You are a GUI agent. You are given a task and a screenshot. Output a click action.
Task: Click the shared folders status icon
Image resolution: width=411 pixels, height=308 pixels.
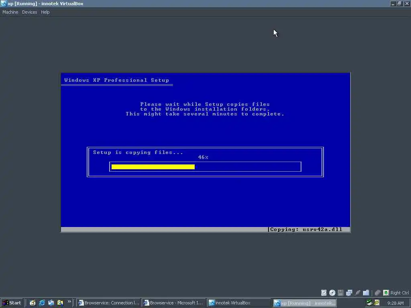pyautogui.click(x=366, y=293)
